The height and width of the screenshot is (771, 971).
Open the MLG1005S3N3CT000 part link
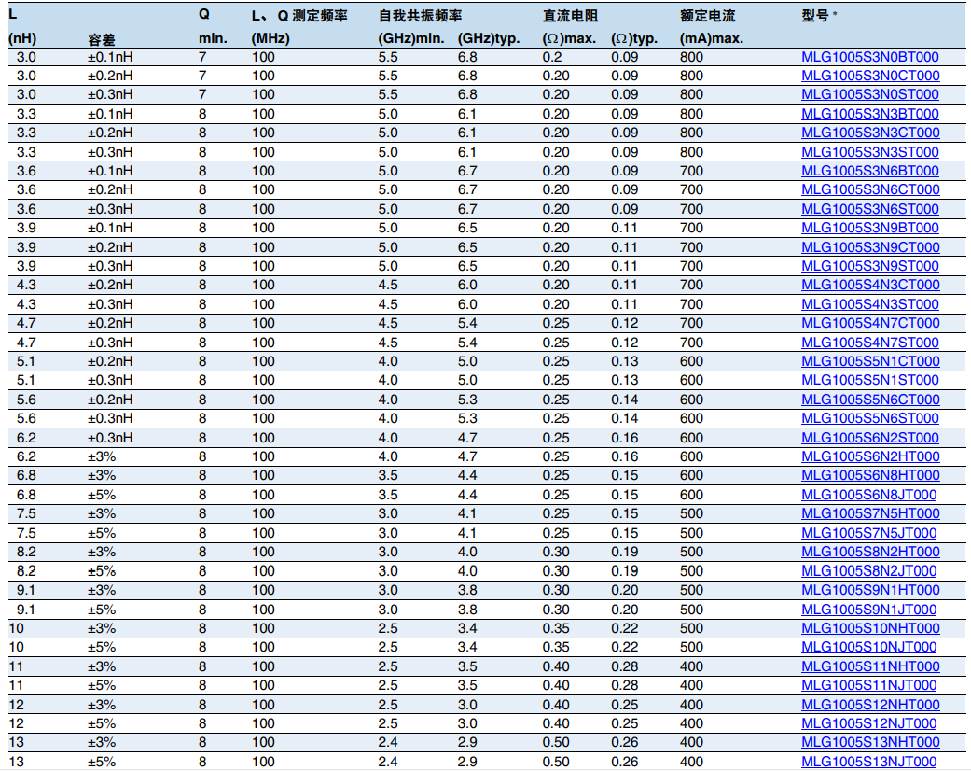pyautogui.click(x=870, y=133)
